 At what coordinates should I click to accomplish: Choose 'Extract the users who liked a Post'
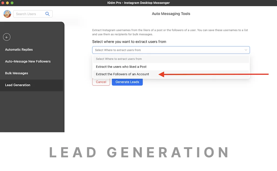(x=121, y=67)
